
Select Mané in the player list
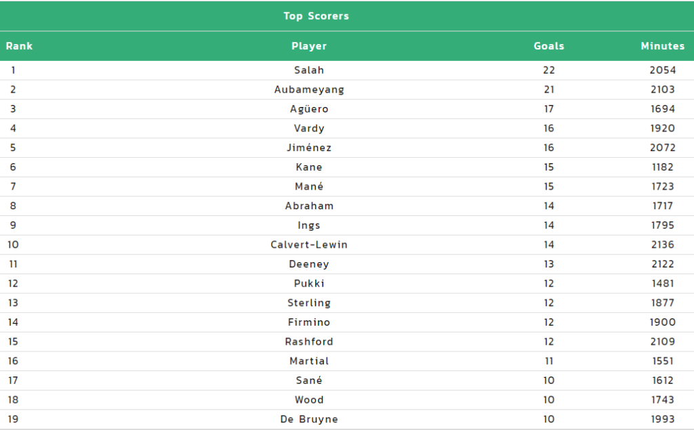[x=309, y=187]
